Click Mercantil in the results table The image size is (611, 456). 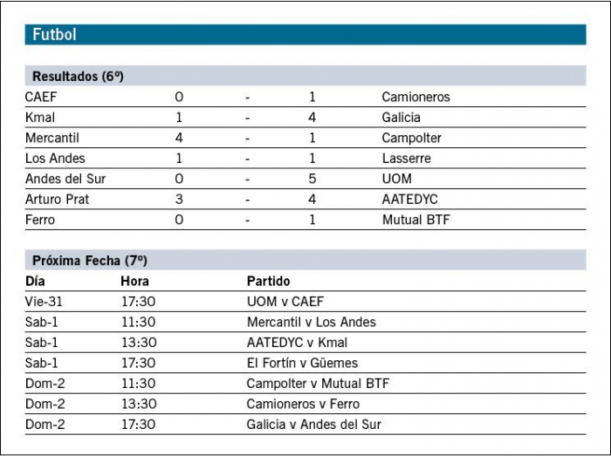[52, 138]
